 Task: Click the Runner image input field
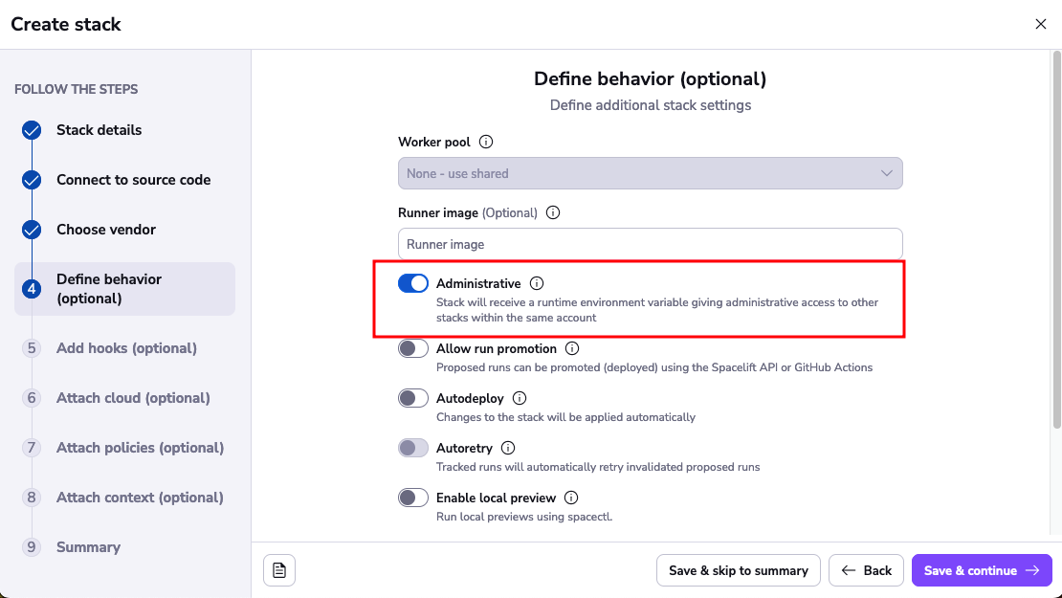(x=650, y=244)
